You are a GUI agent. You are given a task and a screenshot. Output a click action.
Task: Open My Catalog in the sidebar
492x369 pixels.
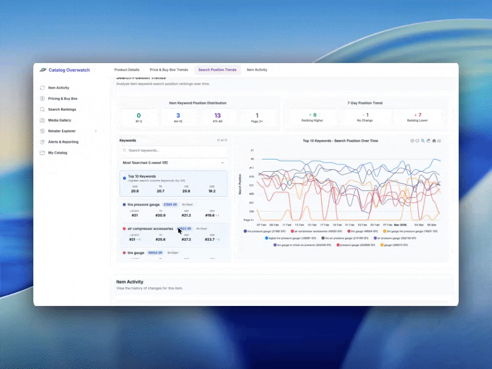(x=57, y=153)
